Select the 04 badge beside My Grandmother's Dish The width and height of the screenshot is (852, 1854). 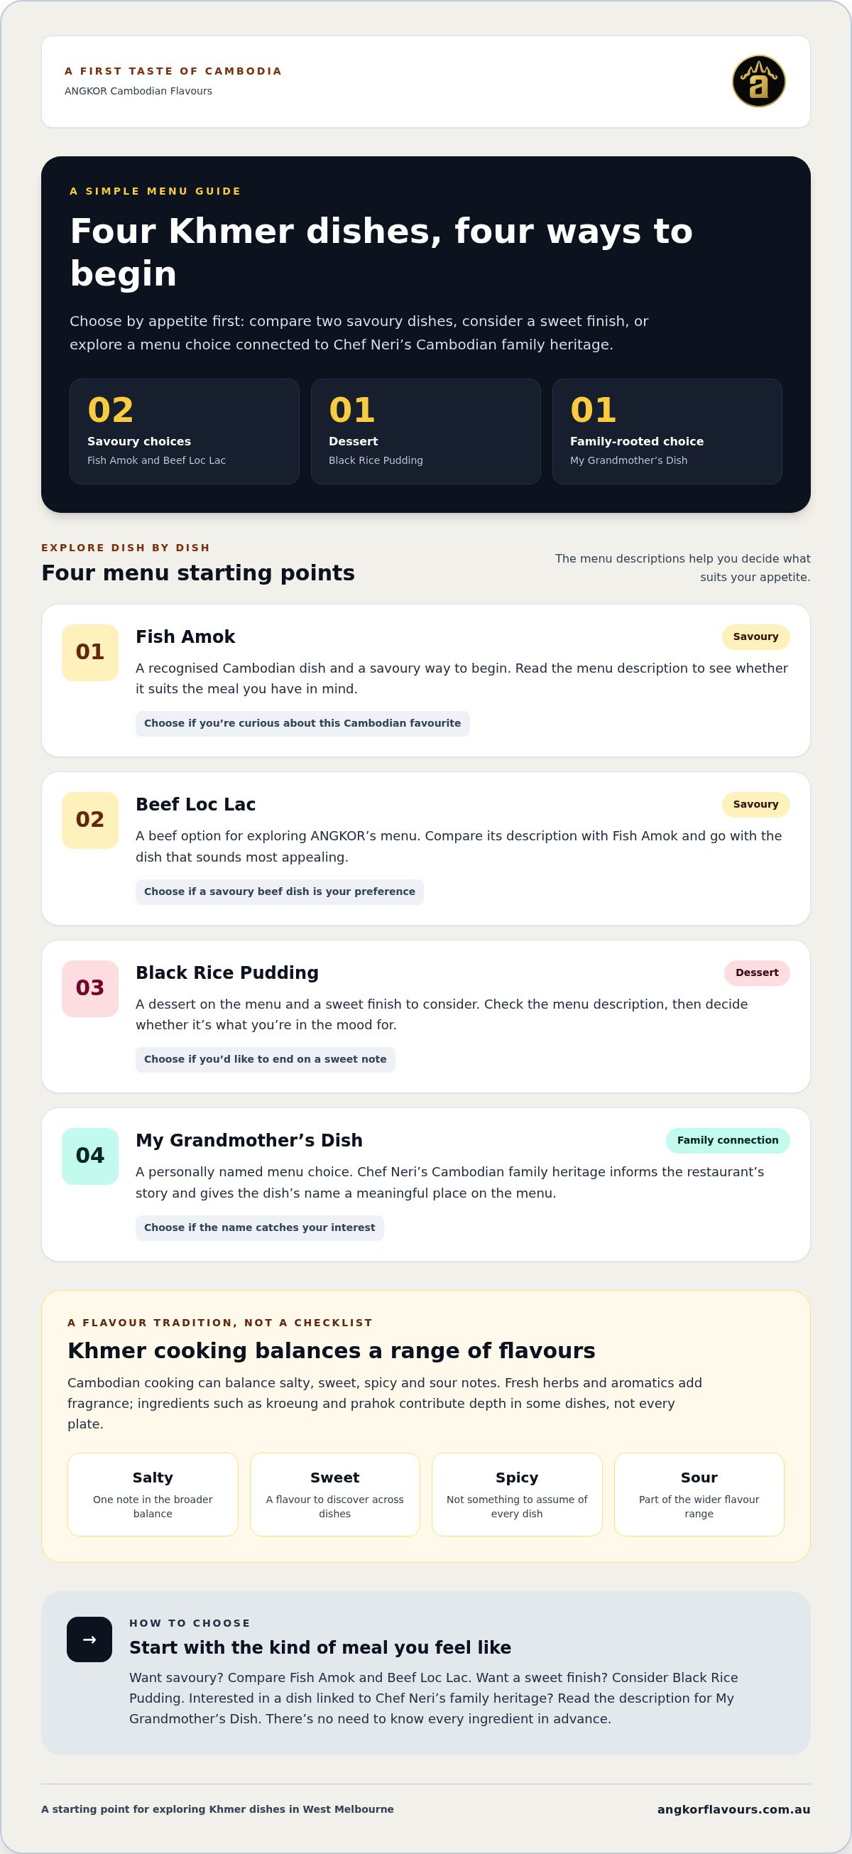[90, 1156]
